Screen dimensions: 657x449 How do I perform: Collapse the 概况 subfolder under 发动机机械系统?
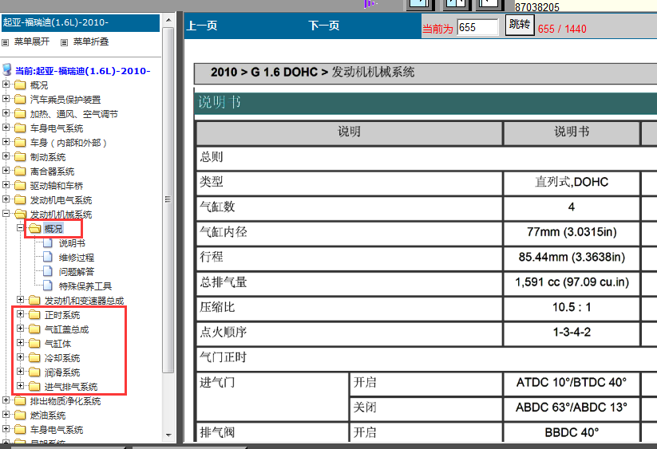coord(20,228)
